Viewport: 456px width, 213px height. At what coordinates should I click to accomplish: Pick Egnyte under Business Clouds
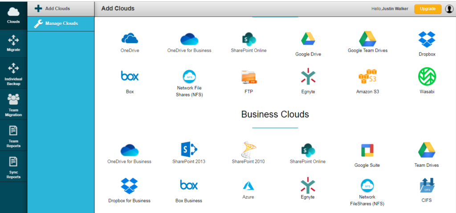[308, 185]
